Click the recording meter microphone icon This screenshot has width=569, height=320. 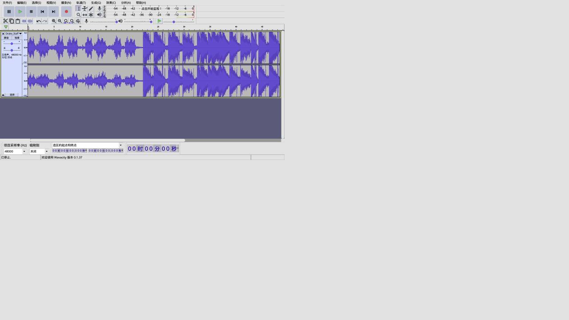tap(99, 8)
